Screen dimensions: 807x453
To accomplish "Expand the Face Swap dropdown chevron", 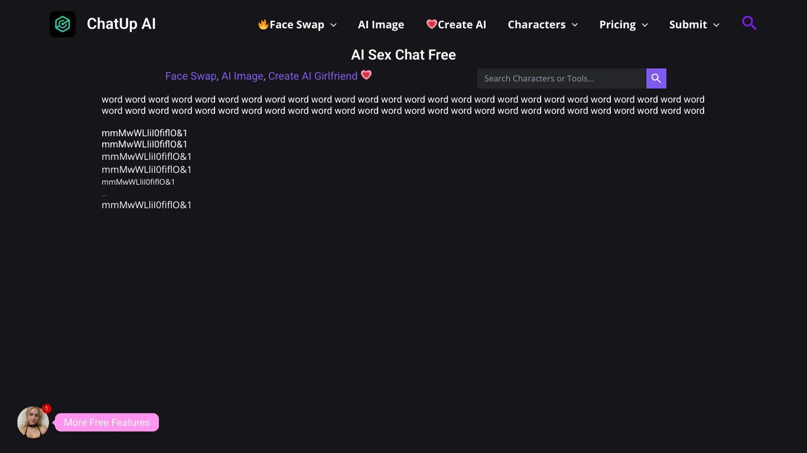I will pyautogui.click(x=333, y=25).
